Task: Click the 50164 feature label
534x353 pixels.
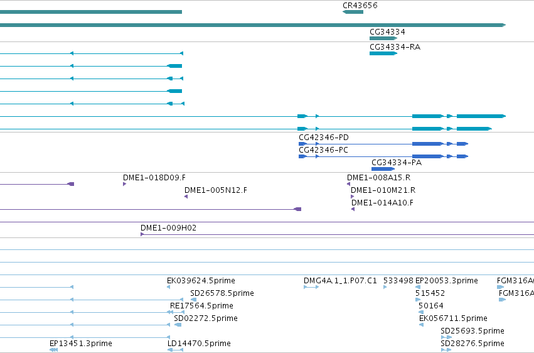Action: [431, 306]
